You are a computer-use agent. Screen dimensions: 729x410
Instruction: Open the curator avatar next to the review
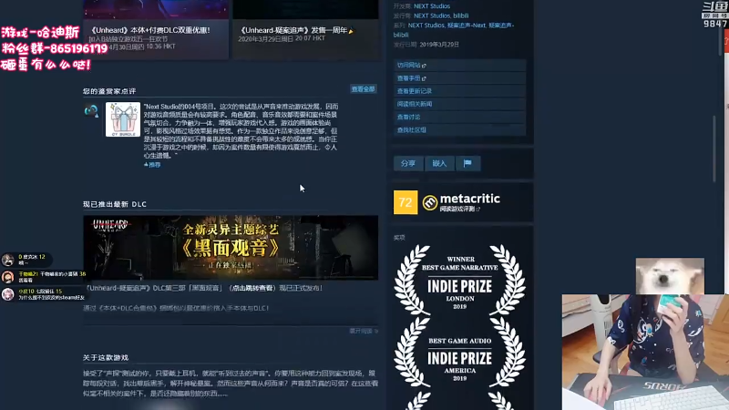click(x=91, y=110)
